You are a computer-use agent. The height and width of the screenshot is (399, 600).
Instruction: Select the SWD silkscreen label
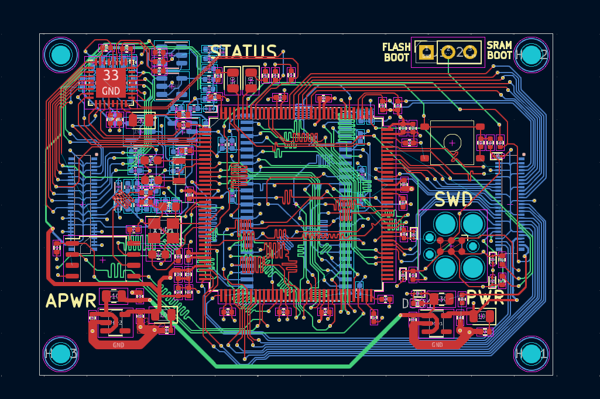(x=454, y=199)
